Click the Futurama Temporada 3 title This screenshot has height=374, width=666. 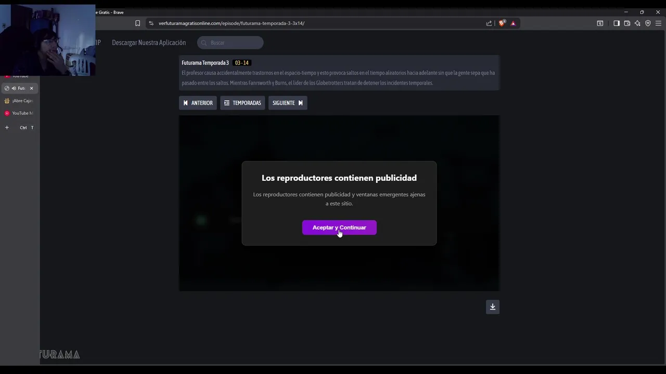pos(205,63)
